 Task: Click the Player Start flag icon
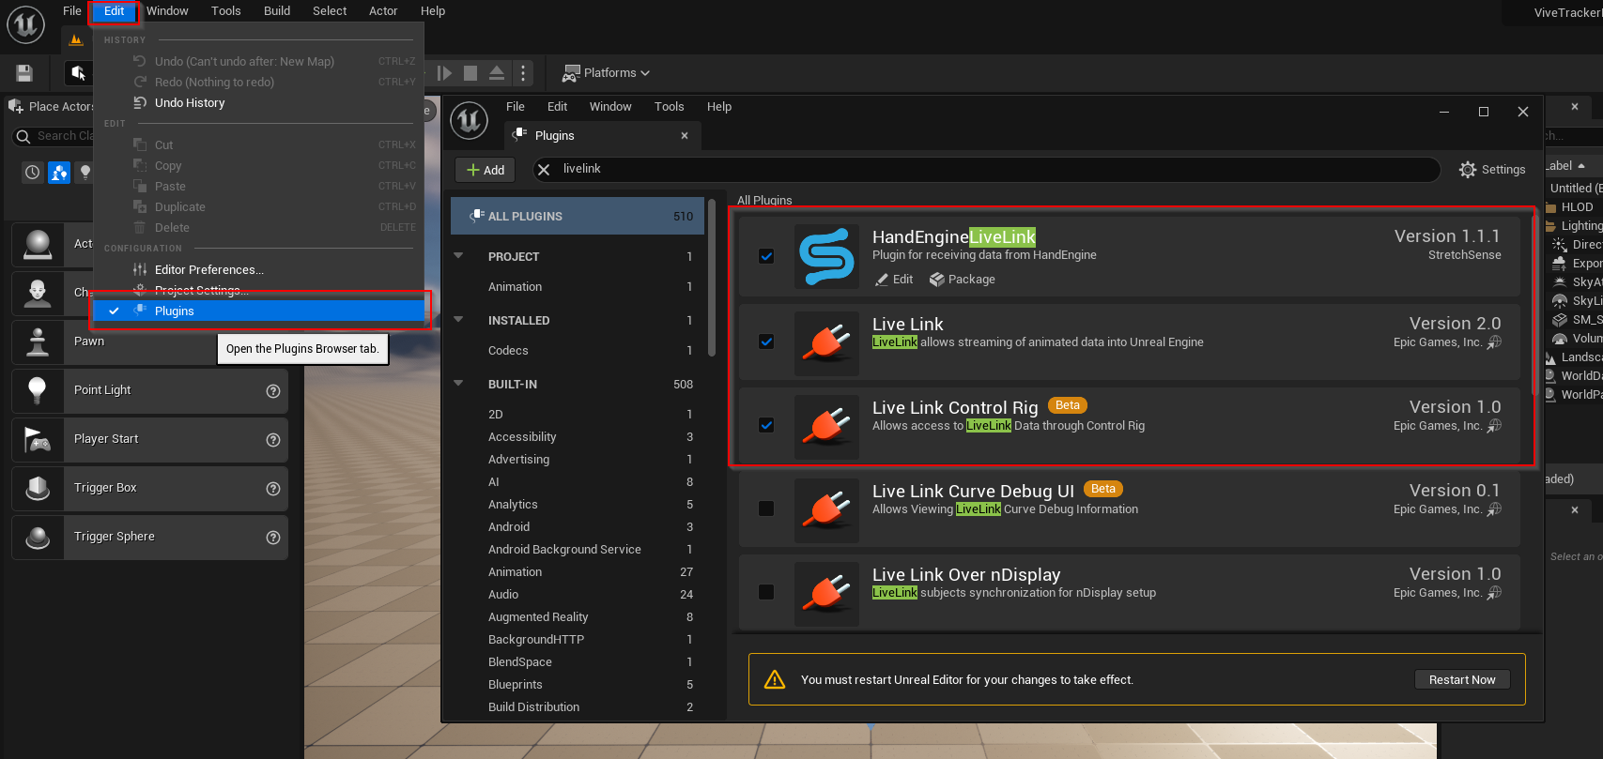38,440
